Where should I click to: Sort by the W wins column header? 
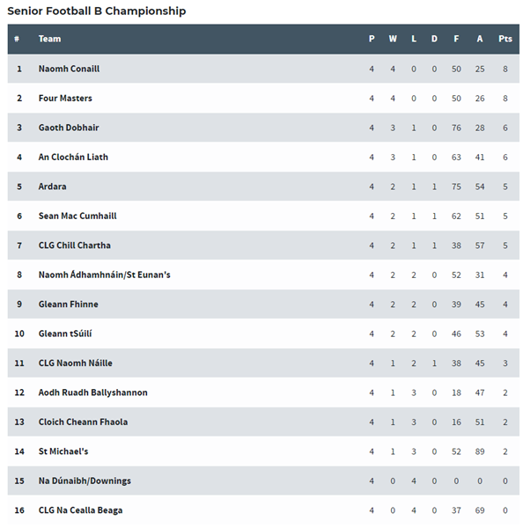click(393, 39)
